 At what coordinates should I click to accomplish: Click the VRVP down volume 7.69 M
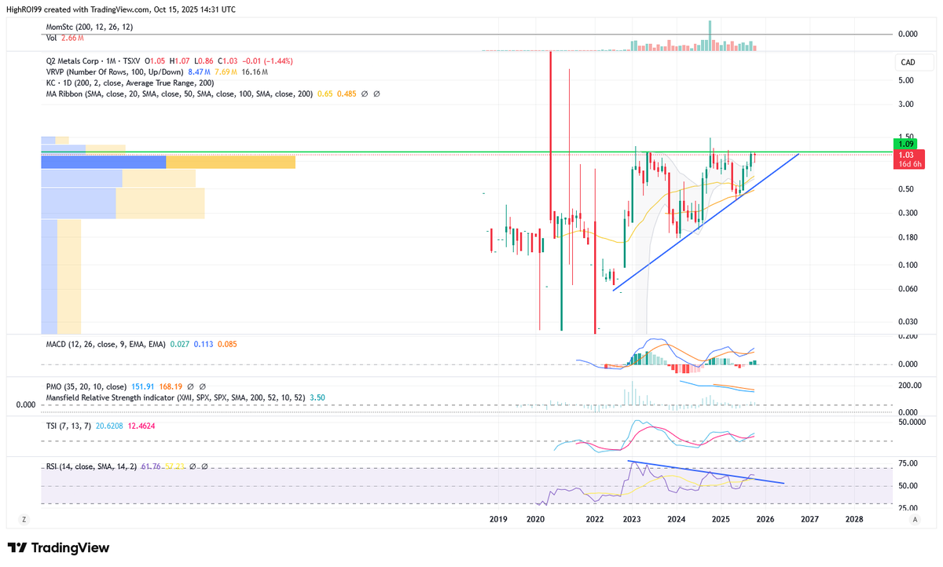click(224, 71)
